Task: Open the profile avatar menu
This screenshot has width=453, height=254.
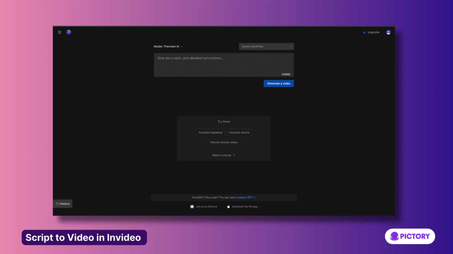Action: (x=388, y=32)
